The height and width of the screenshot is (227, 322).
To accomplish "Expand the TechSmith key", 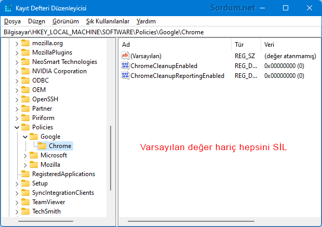I will coord(17,212).
